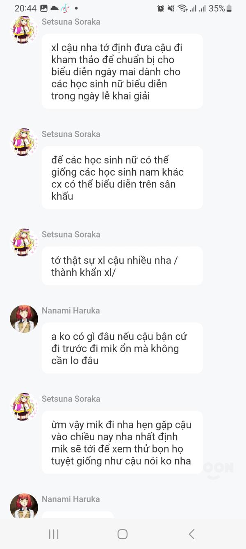Tap the message starting "ừm vậy mik đi nha"
This screenshot has width=246, height=549.
tap(122, 442)
